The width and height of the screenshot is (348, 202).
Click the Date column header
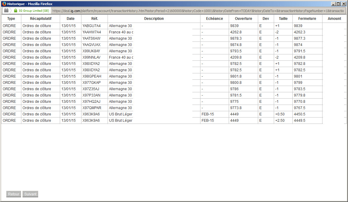(71, 19)
